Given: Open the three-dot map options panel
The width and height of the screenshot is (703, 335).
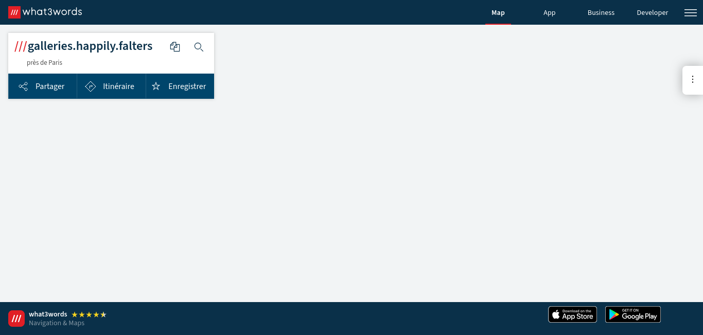Looking at the screenshot, I should pos(693,79).
